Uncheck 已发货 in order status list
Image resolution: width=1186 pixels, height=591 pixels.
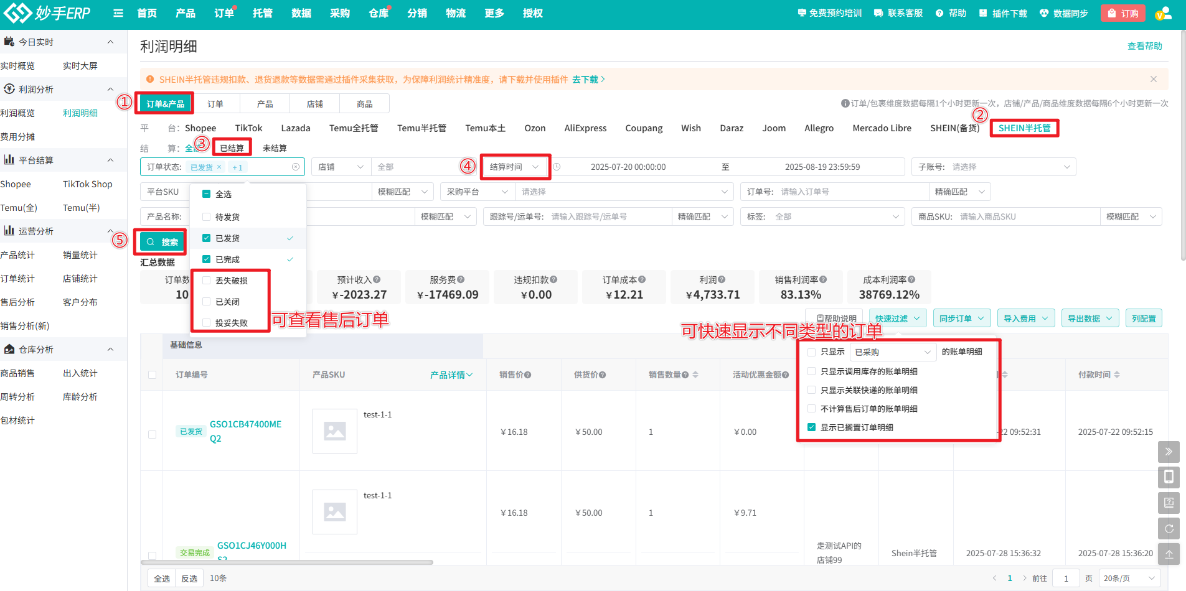click(x=206, y=238)
